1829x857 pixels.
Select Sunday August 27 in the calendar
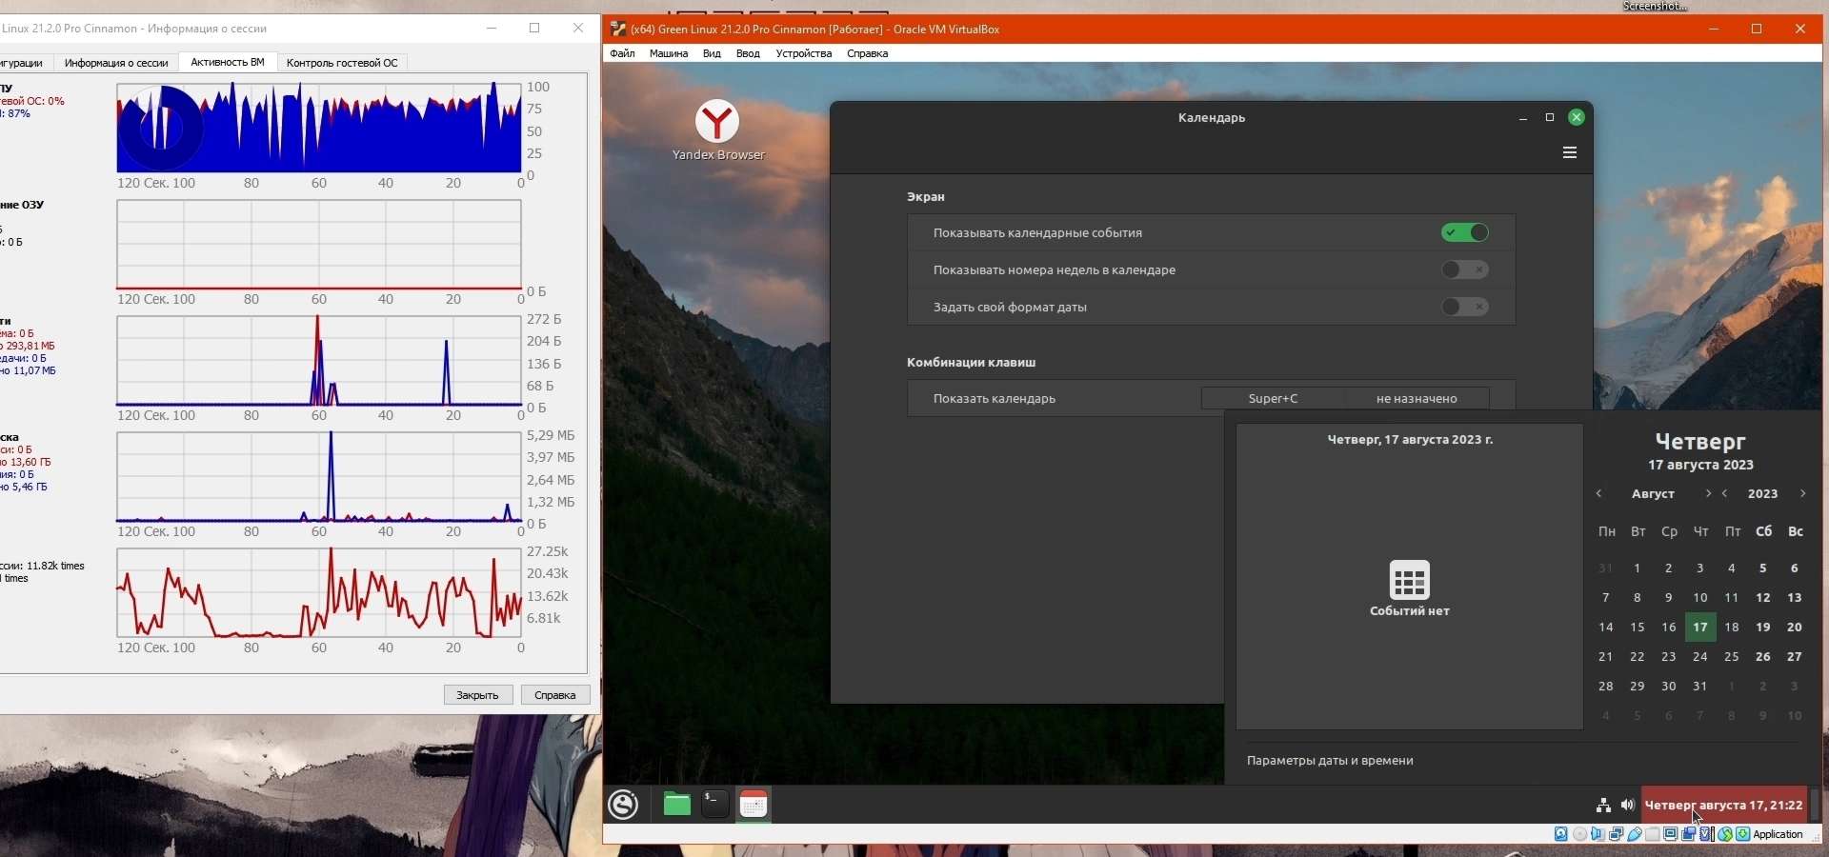tap(1795, 656)
